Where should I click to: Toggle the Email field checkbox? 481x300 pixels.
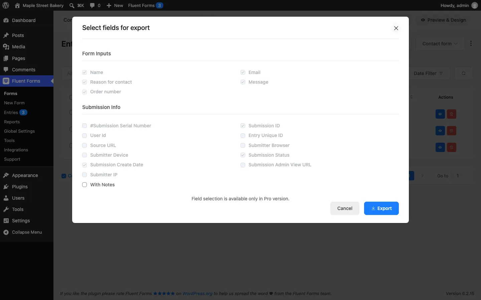[x=243, y=72]
